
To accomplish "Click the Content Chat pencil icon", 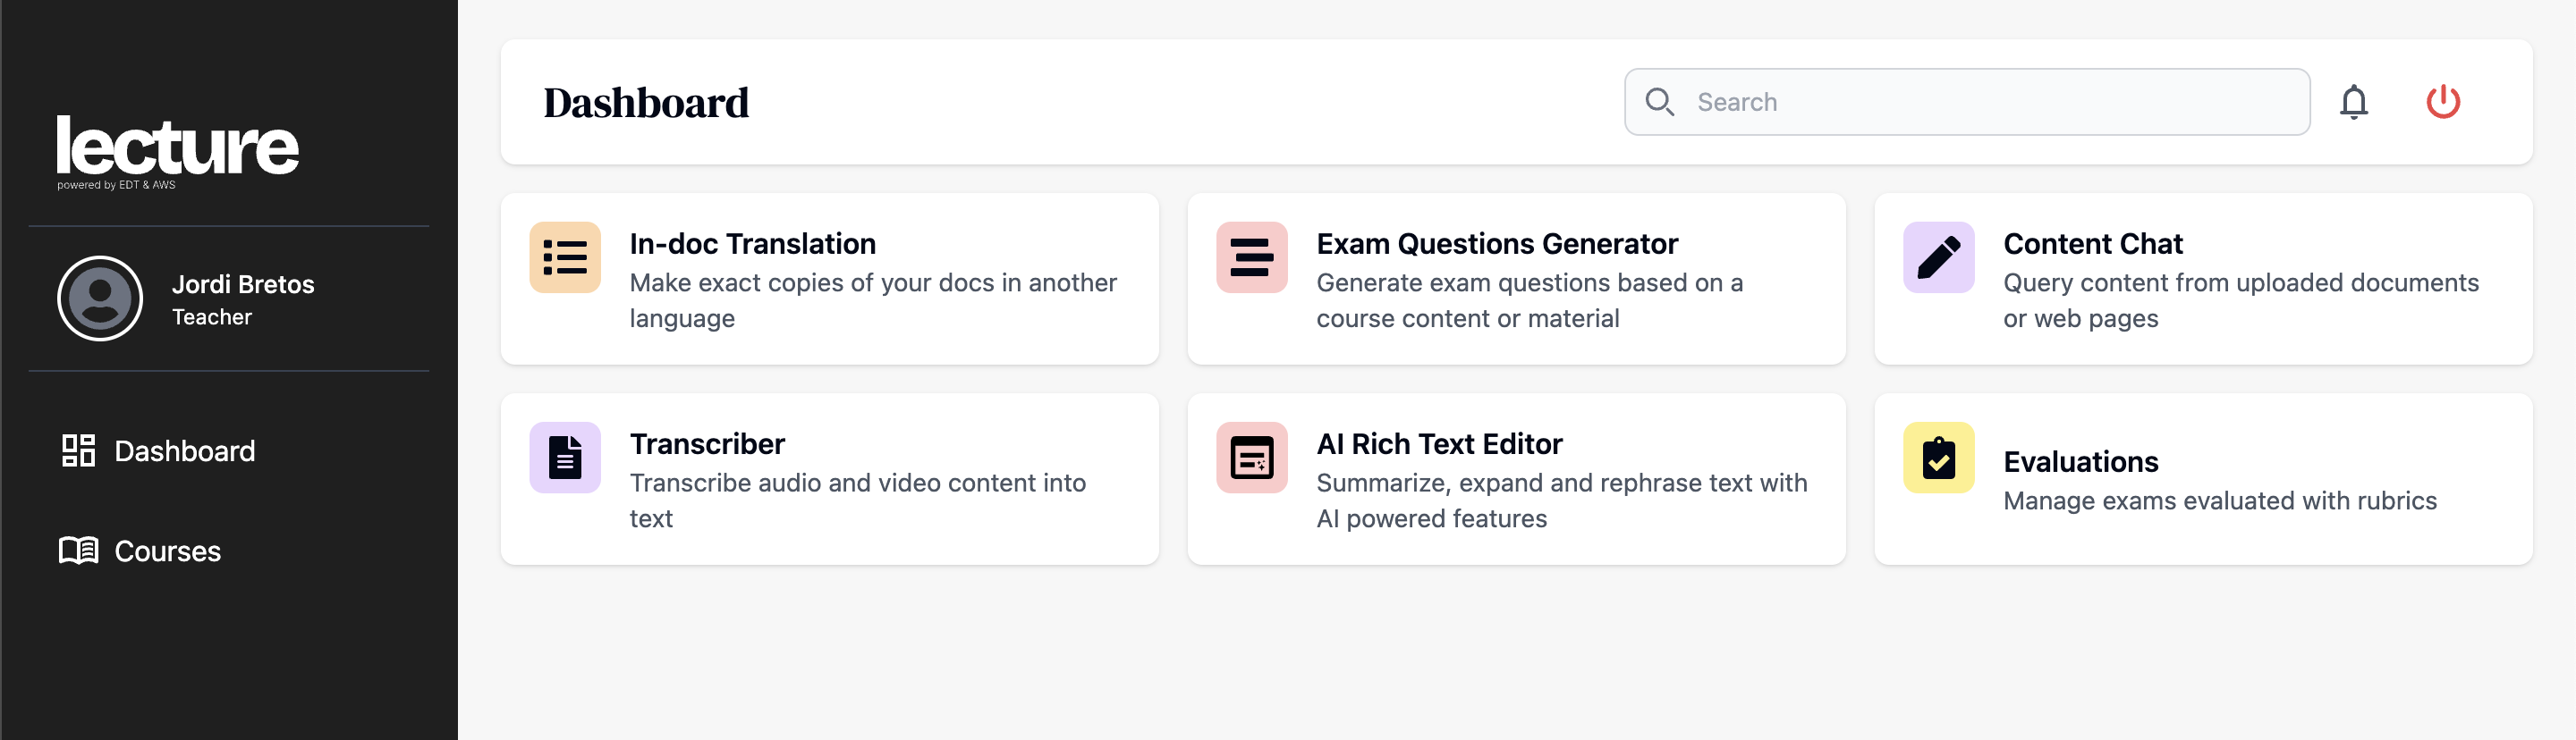I will click(1938, 257).
